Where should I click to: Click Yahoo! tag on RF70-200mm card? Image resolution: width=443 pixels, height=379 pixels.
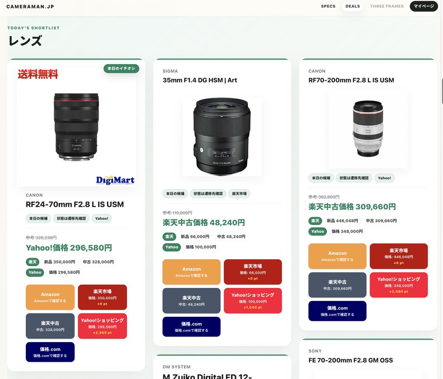tap(384, 178)
